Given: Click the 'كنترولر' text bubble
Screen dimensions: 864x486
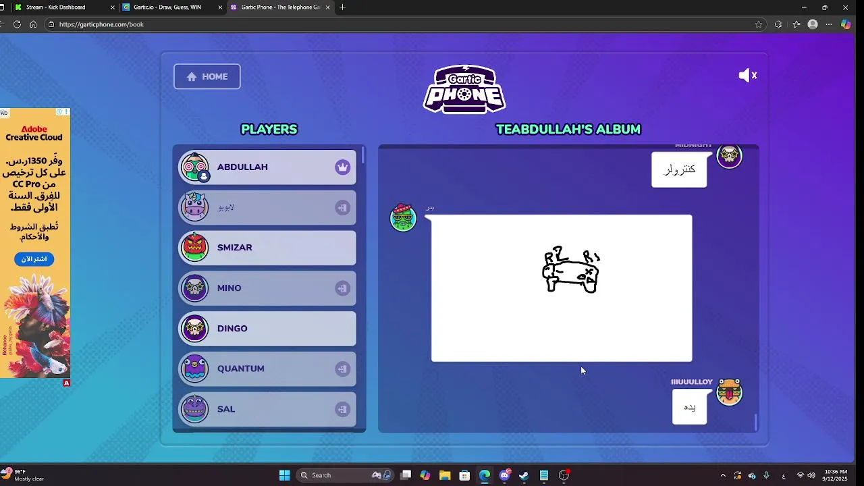Looking at the screenshot, I should click(679, 169).
